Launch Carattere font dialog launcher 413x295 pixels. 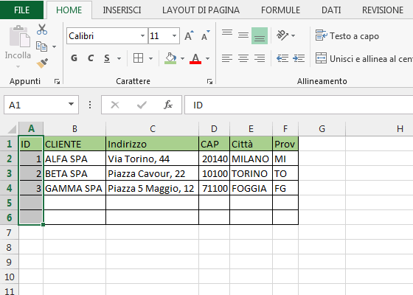pyautogui.click(x=209, y=82)
